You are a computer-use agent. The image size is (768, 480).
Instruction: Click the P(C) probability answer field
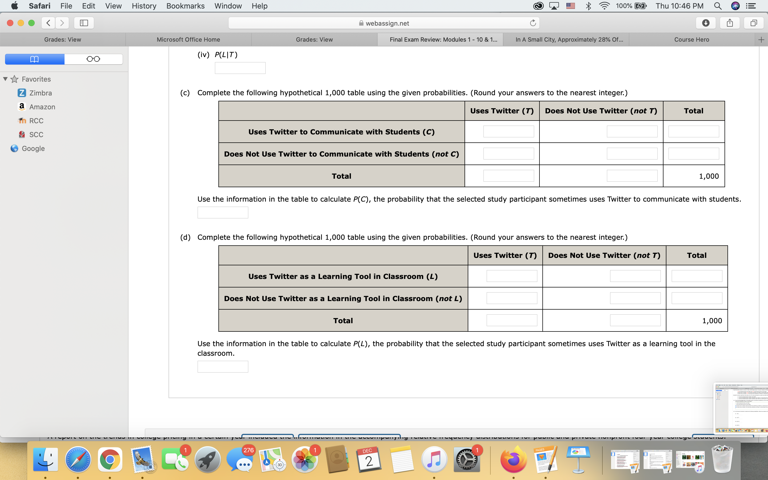(222, 212)
